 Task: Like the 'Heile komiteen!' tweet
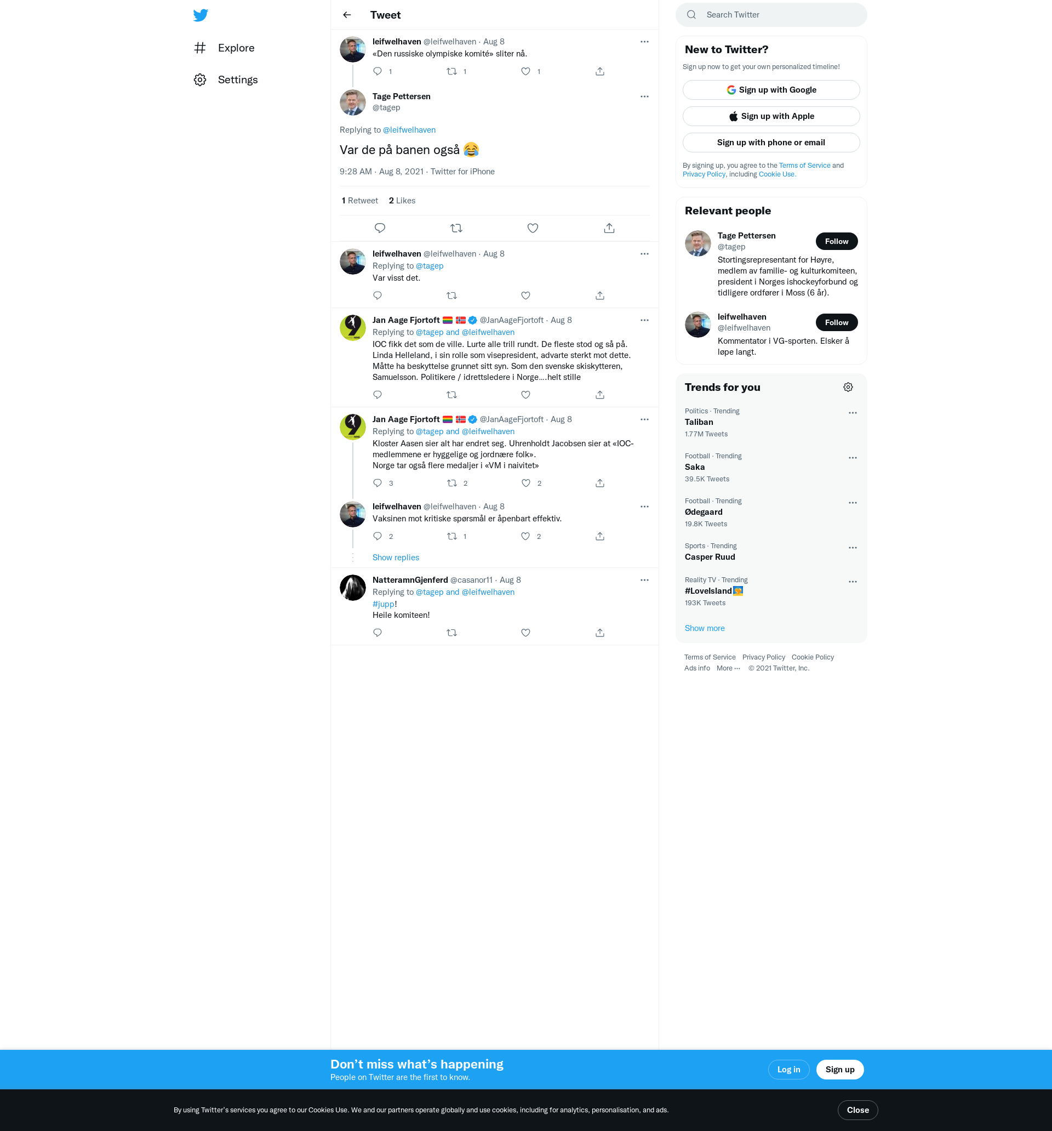click(525, 633)
